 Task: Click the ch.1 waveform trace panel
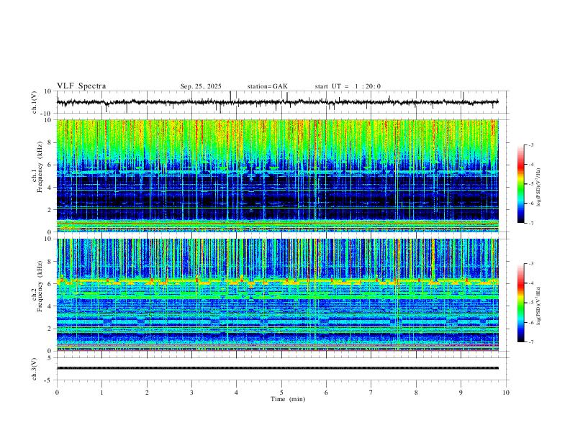[283, 102]
